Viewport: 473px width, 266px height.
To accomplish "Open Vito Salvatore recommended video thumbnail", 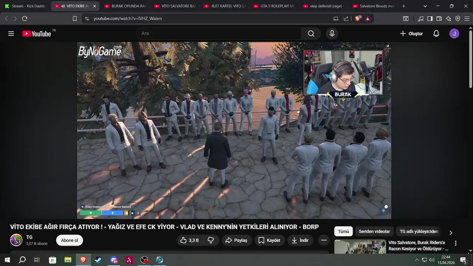I will coord(360,247).
